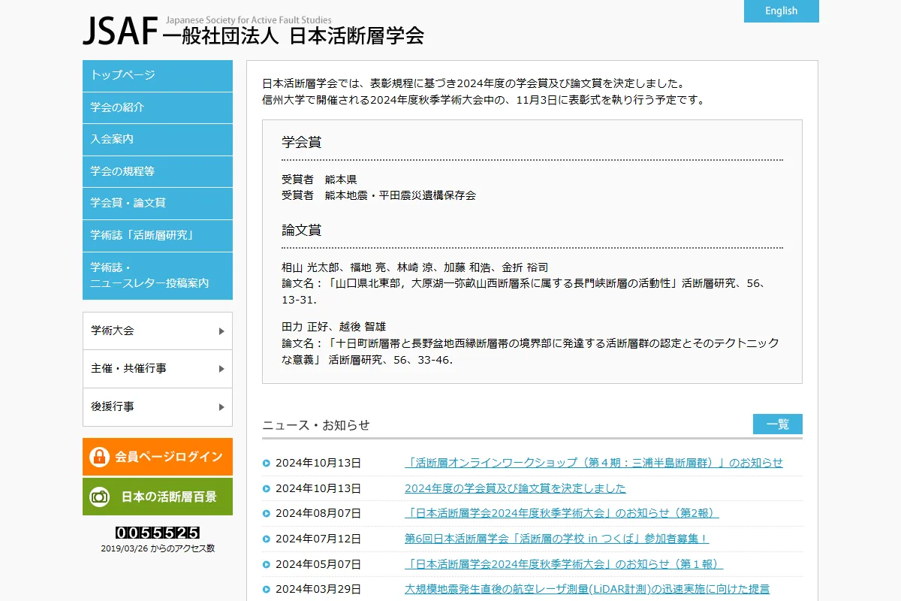Click 受賞者 熊本県 line
Screen dimensions: 901x601
click(319, 180)
